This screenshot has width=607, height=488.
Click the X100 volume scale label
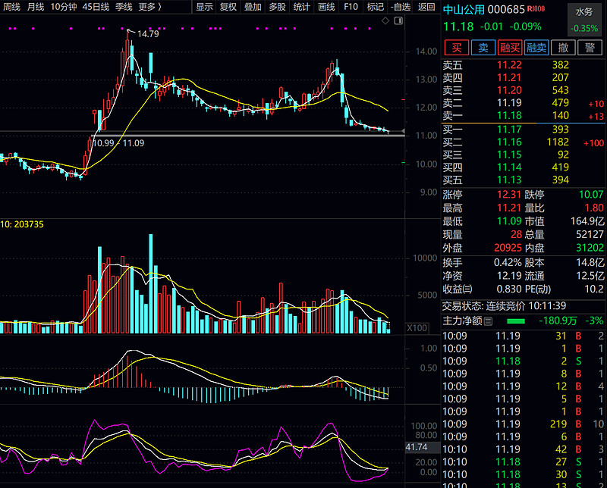(417, 328)
